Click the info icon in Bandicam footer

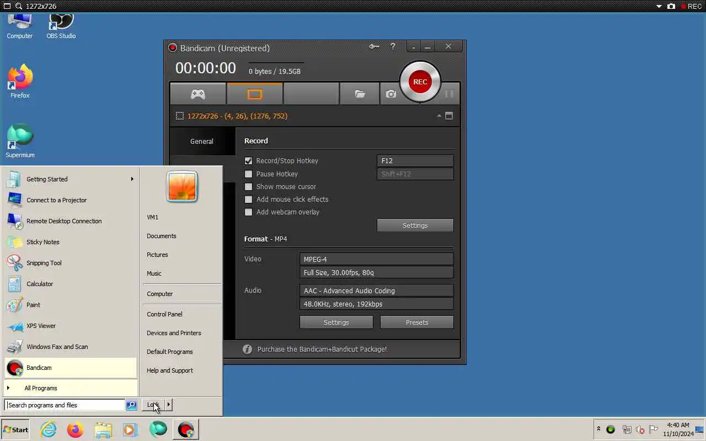(x=247, y=349)
